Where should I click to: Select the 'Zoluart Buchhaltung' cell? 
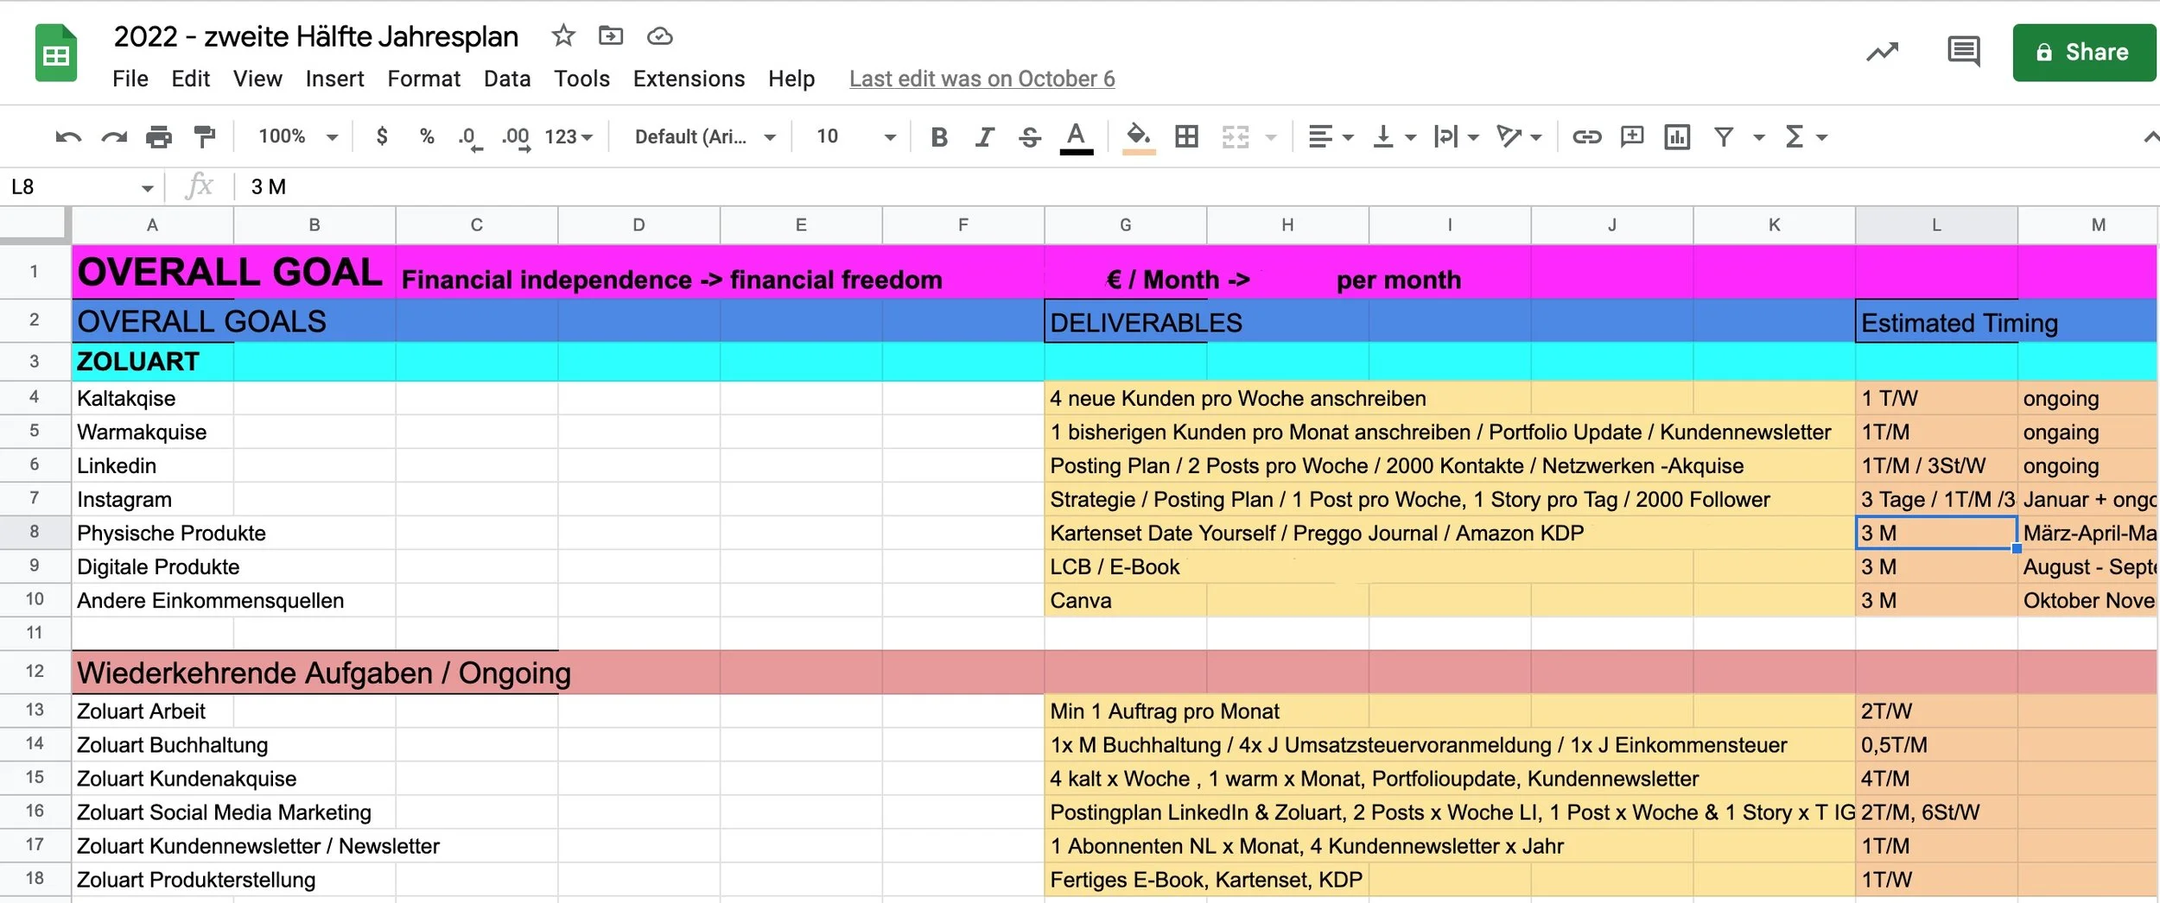point(152,745)
